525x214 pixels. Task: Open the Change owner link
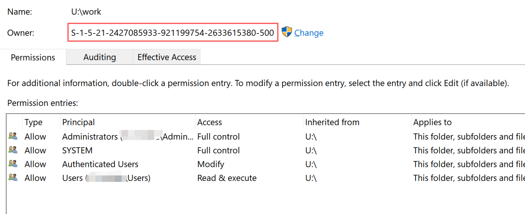click(x=309, y=33)
